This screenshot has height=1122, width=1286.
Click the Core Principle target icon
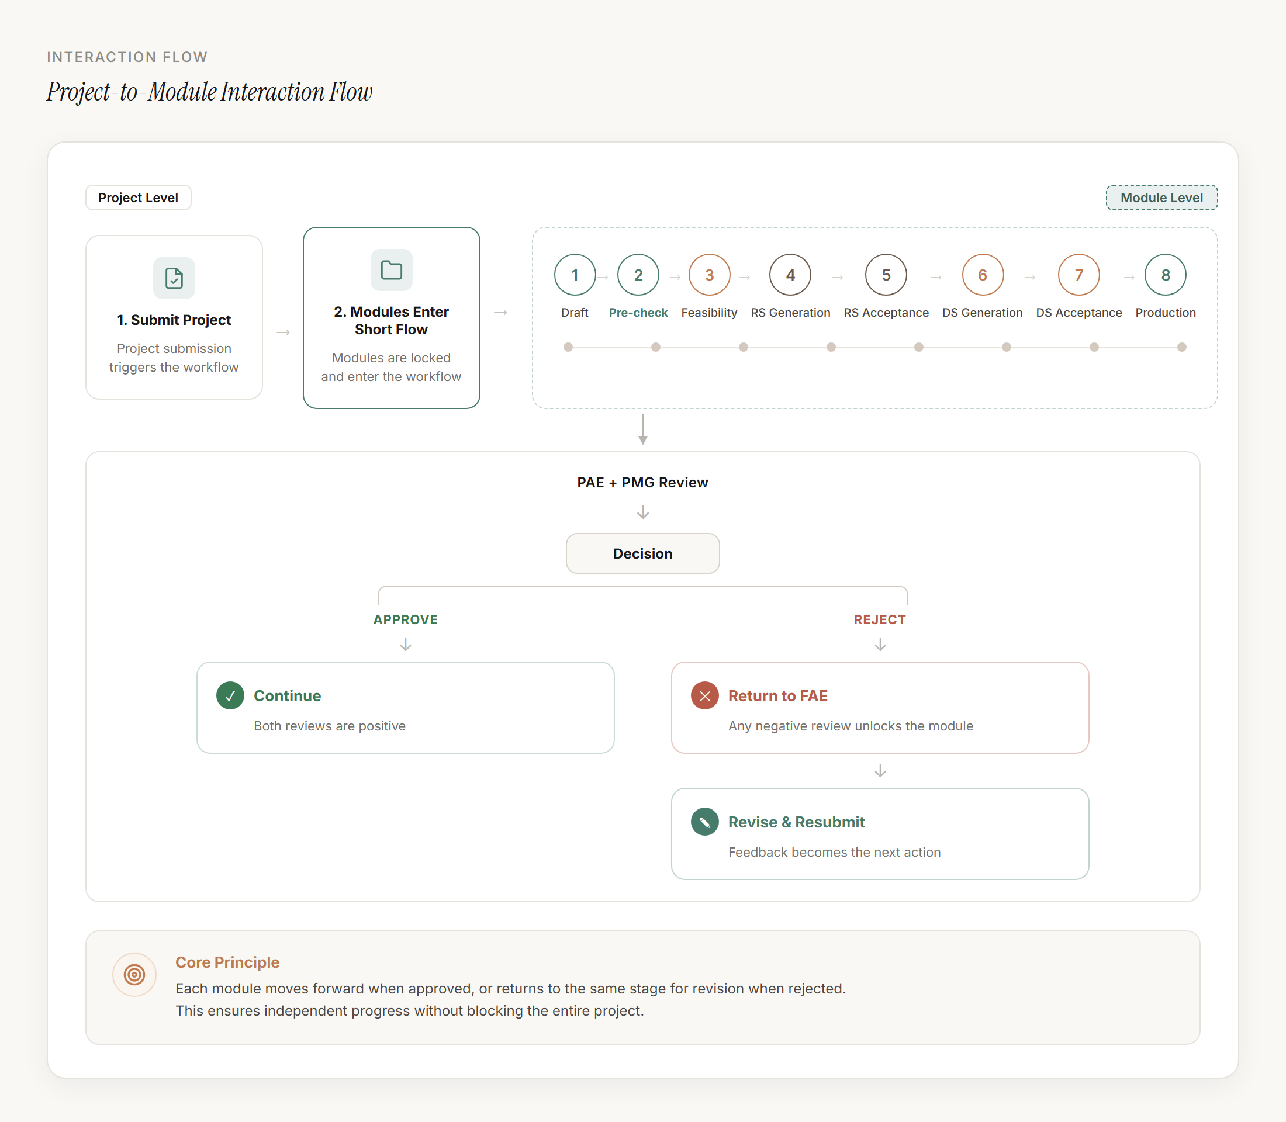(x=134, y=975)
